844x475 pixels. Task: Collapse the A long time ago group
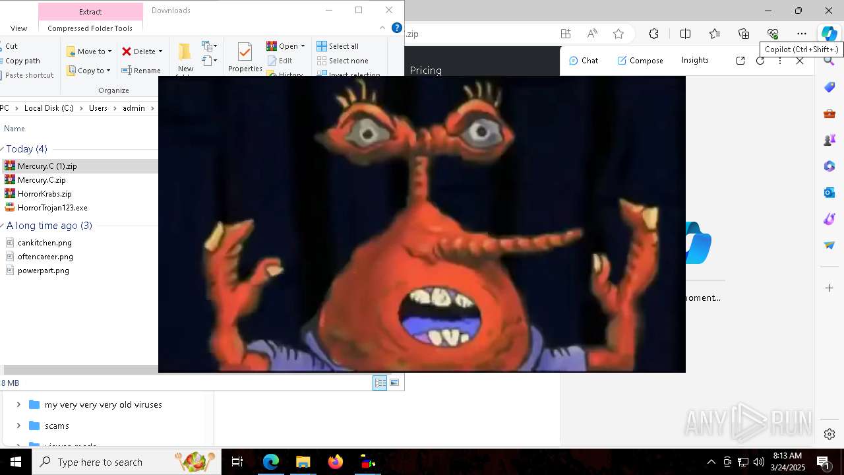[x=2, y=226]
